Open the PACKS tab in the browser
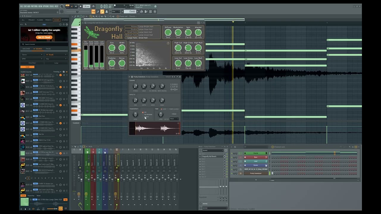 (x=48, y=49)
